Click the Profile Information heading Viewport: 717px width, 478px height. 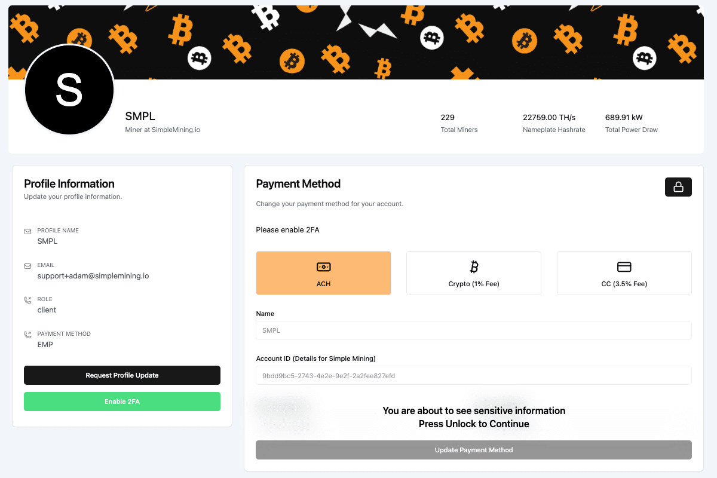[69, 183]
